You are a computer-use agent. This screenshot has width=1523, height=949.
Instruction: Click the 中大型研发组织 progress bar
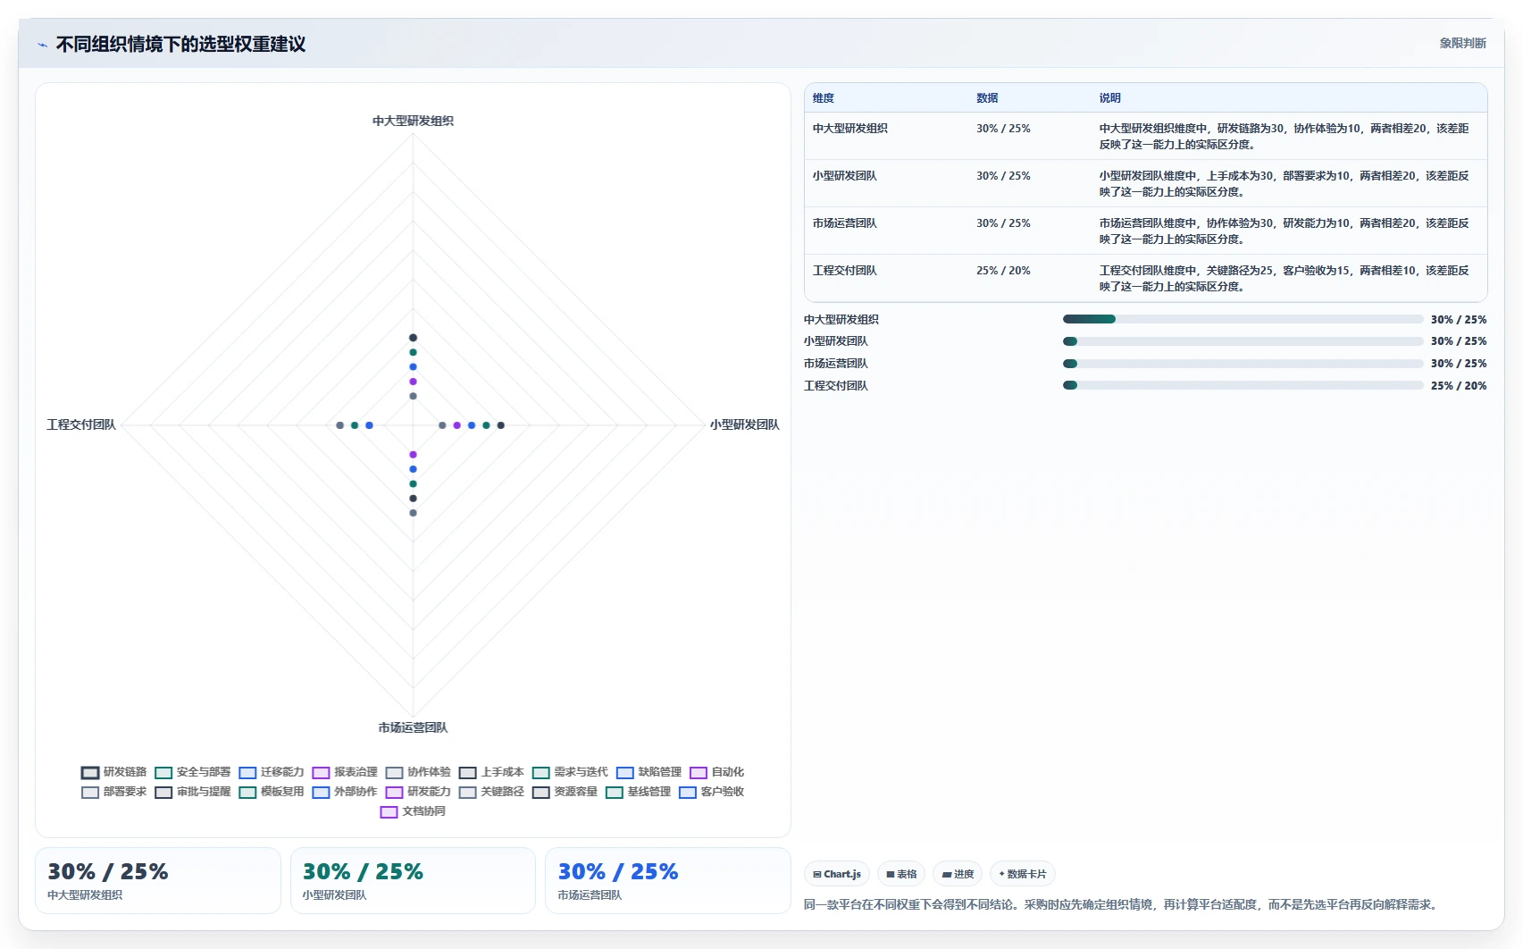[1243, 319]
